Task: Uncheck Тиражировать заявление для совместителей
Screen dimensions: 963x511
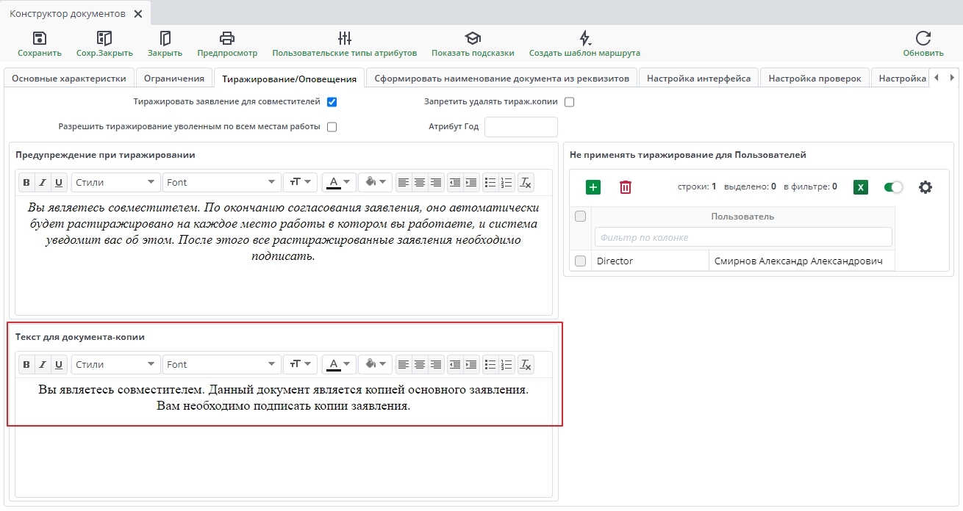Action: (332, 102)
